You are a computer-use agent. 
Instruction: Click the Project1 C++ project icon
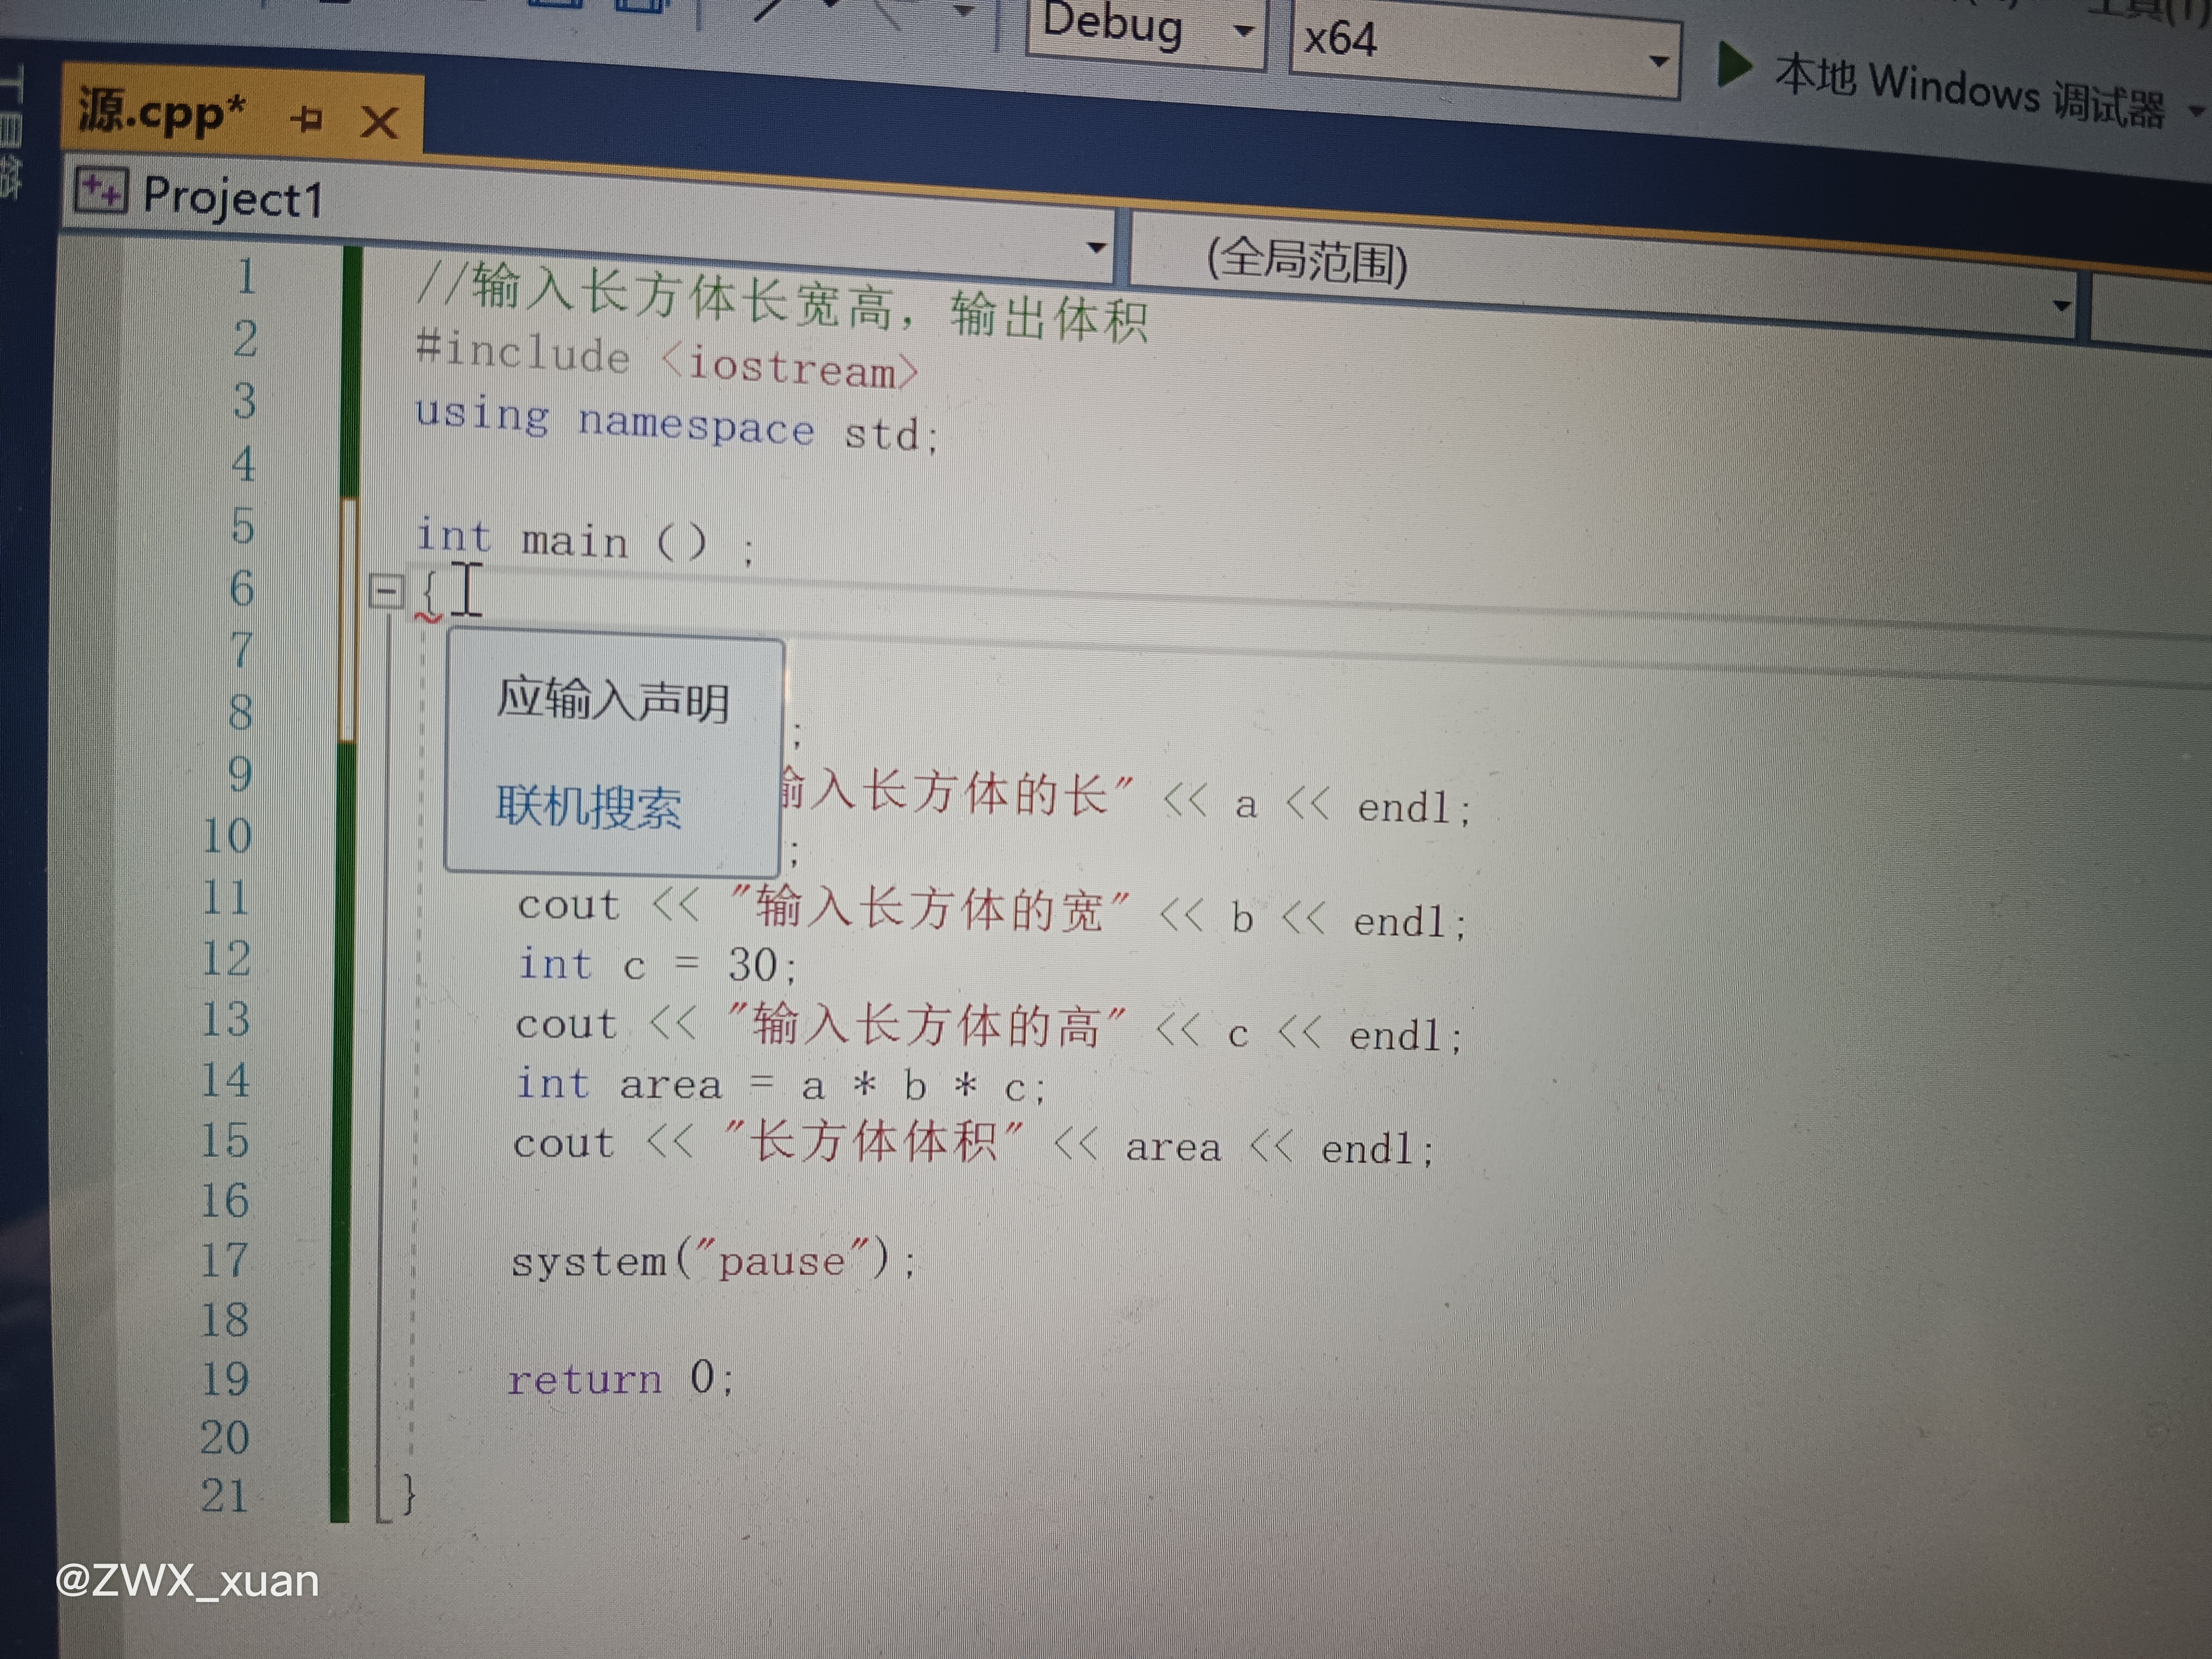pos(101,190)
